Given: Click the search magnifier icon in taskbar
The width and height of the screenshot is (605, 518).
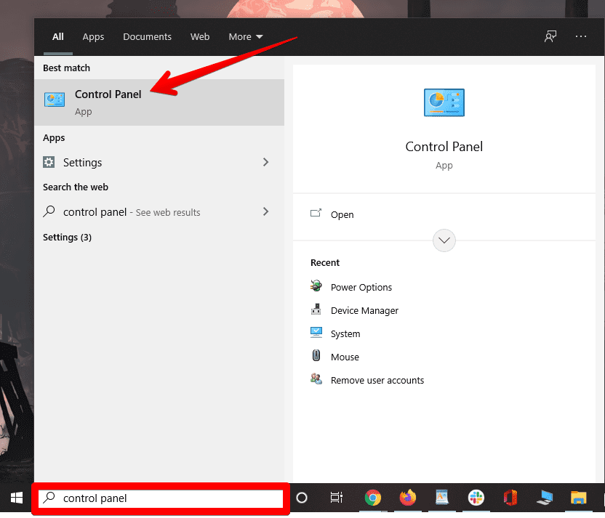Looking at the screenshot, I should (x=49, y=498).
